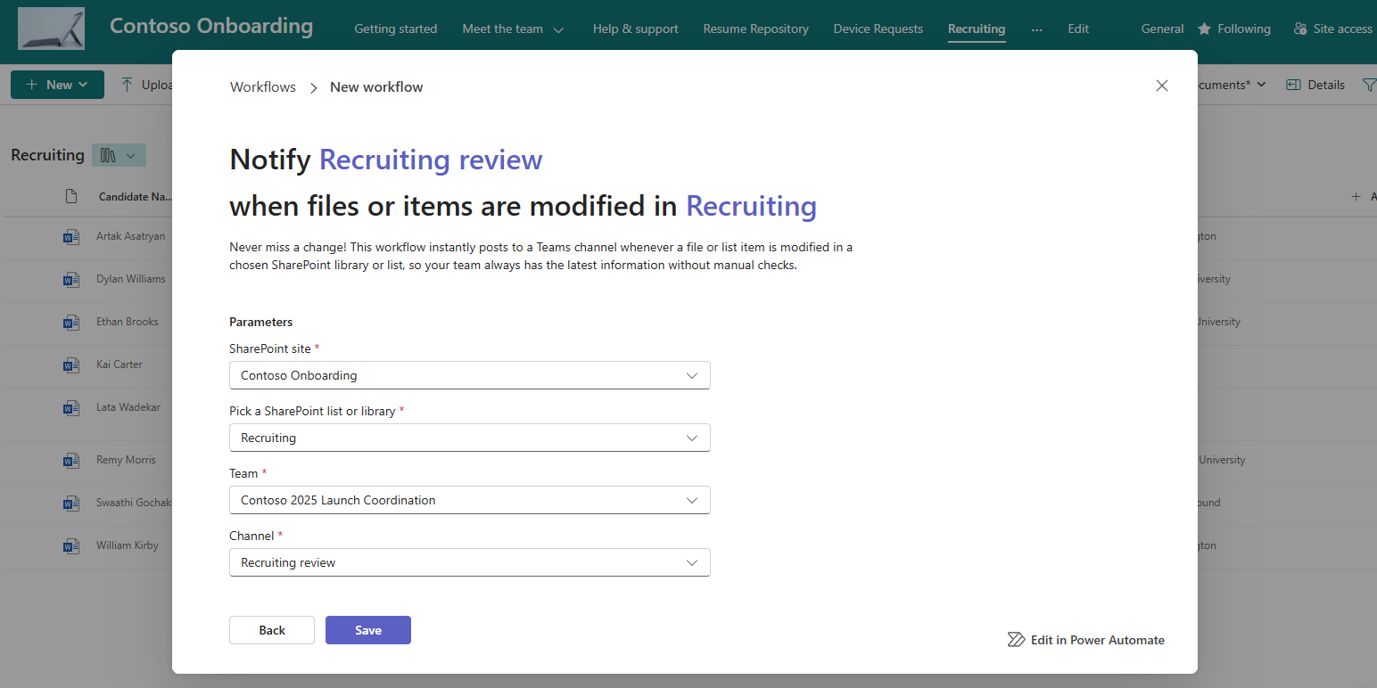Click the Contoso Onboarding site logo thumbnail
The image size is (1377, 688).
tap(51, 29)
